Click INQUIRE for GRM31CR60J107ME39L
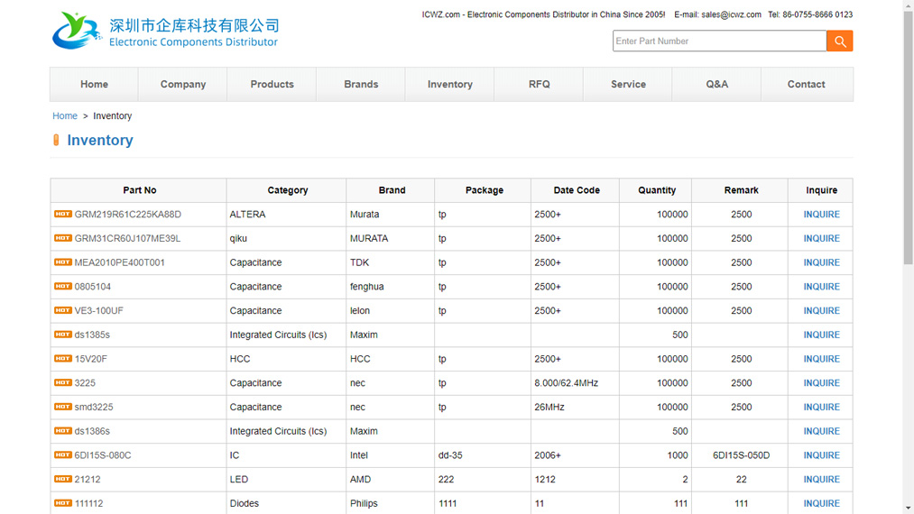Screen dimensions: 914x514 point(821,238)
